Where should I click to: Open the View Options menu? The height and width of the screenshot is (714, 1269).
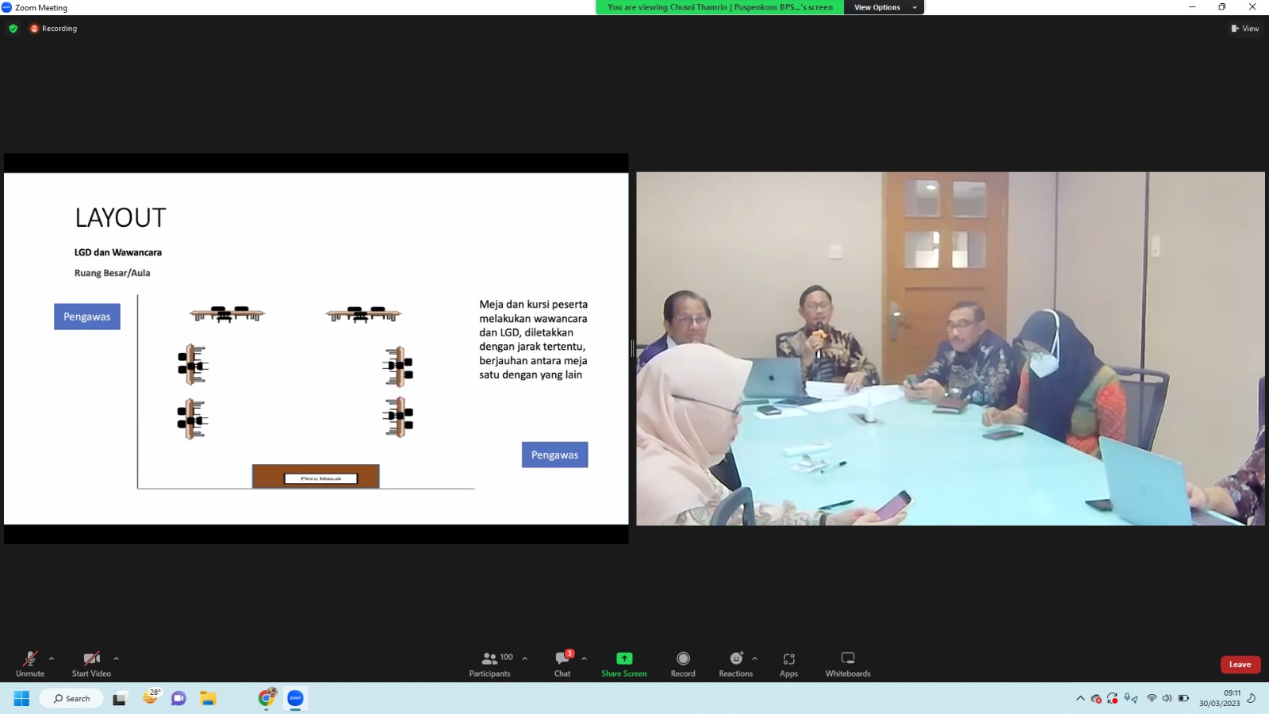coord(884,7)
